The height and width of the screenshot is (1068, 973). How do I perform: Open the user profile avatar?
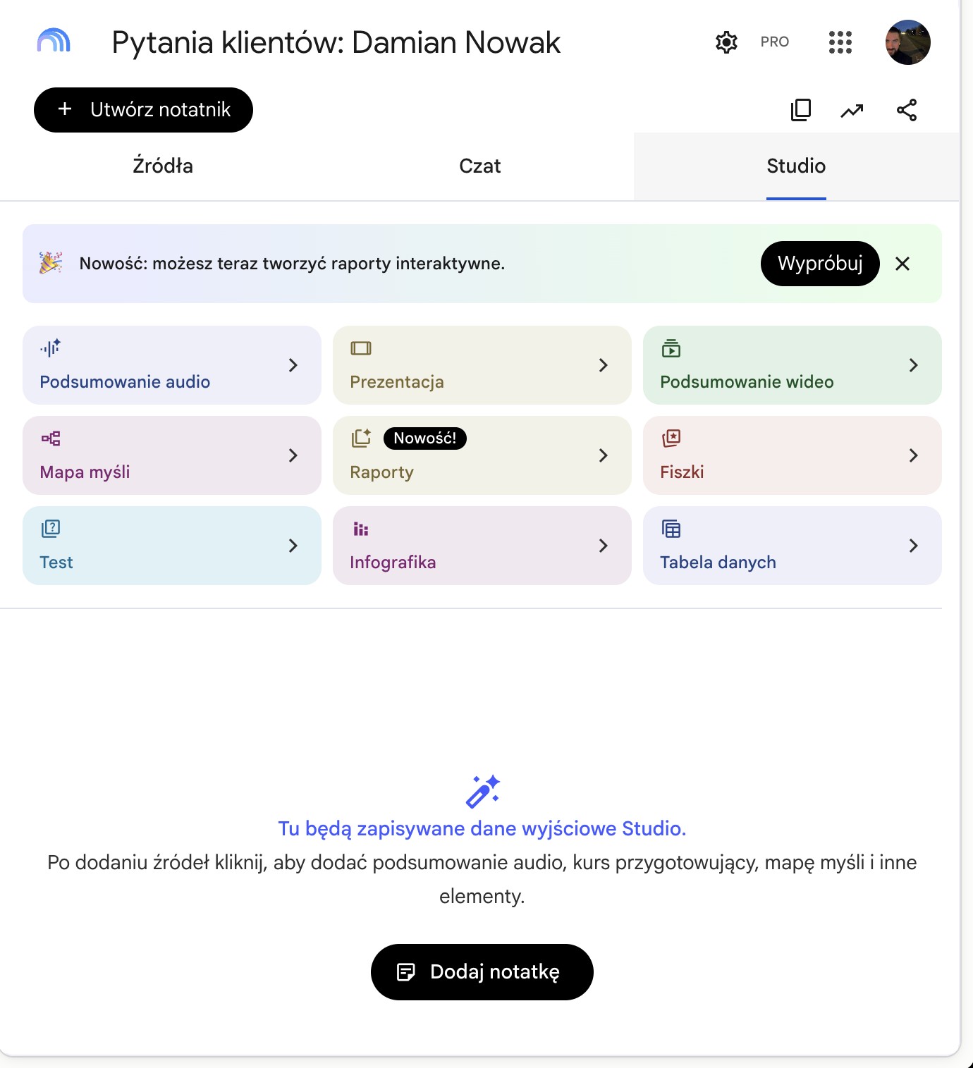click(908, 42)
